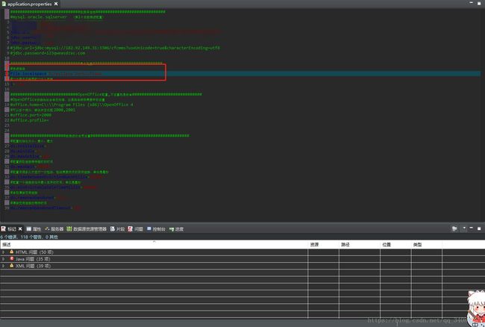The width and height of the screenshot is (485, 327).
Task: Minimize the editor area
Action: coord(471,3)
